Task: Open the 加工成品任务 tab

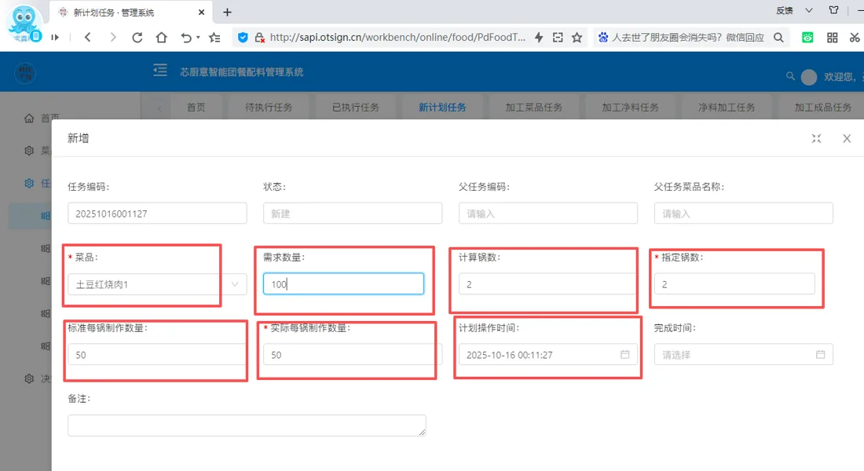Action: tap(823, 107)
